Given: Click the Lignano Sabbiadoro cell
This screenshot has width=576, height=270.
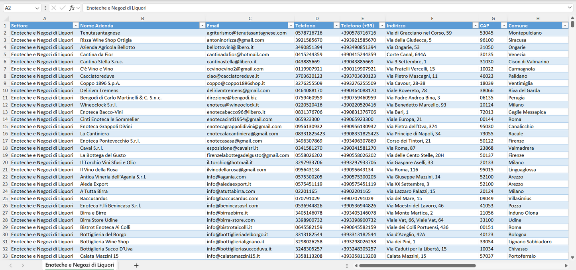Looking at the screenshot, I should pos(538,242).
